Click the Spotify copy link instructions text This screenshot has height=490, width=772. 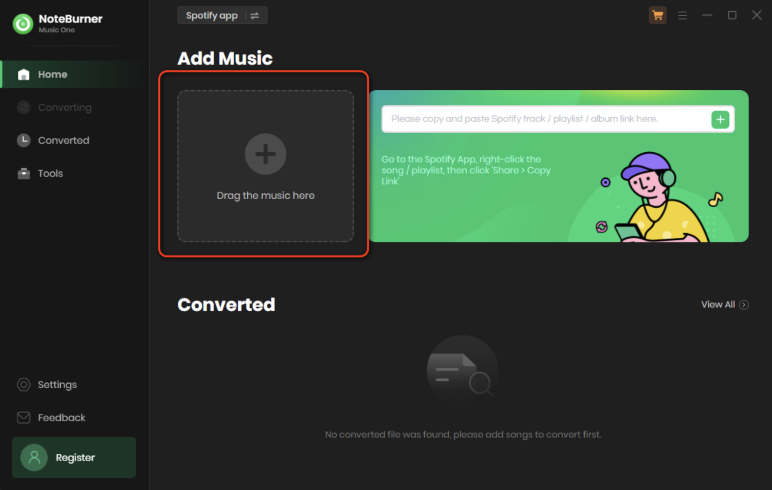point(466,170)
